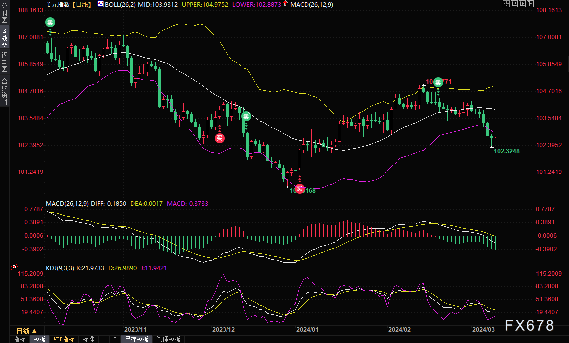Click the topmost green 卖 sell marker
The height and width of the screenshot is (343, 569).
tap(50, 22)
